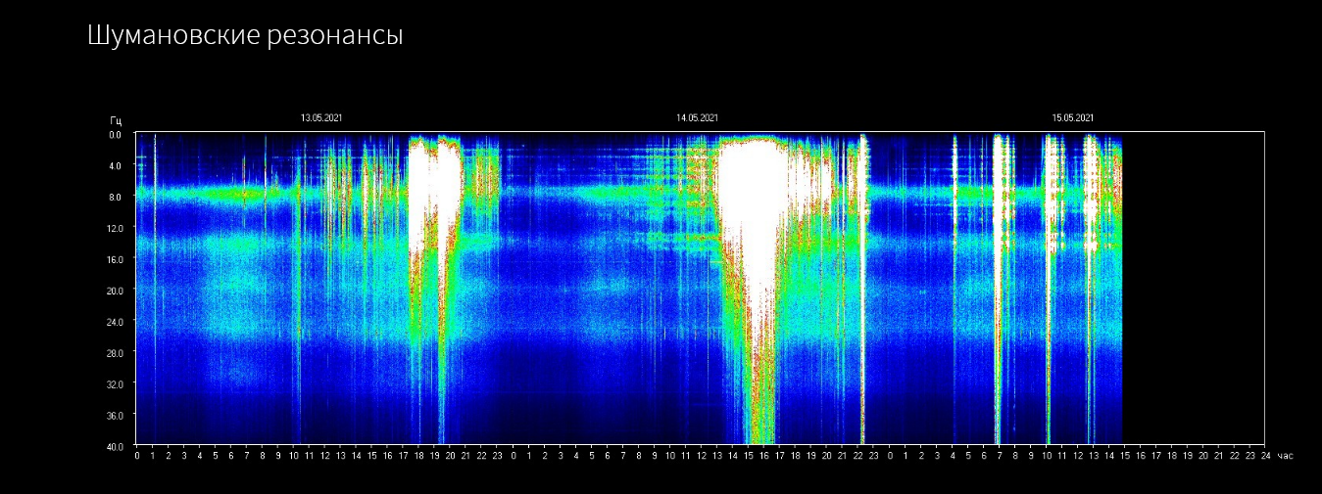Screen dimensions: 1322x494
Task: Select the date label 14.05.2021
Action: tap(697, 117)
